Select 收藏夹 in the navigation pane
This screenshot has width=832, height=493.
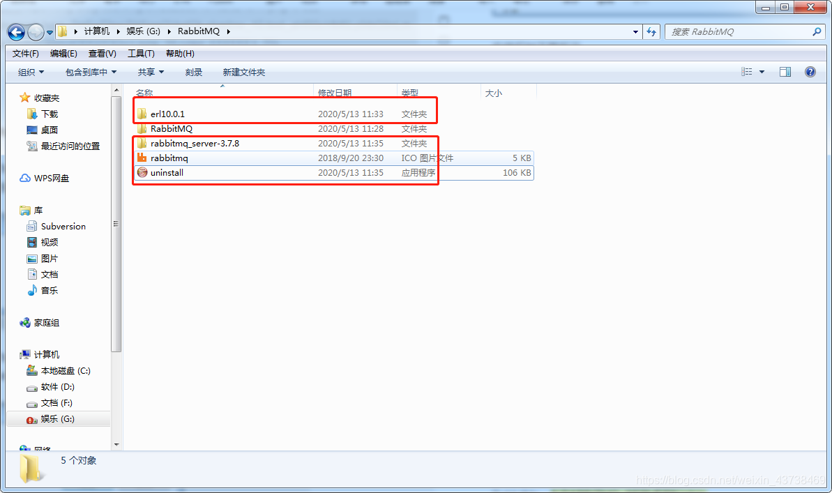[x=47, y=98]
